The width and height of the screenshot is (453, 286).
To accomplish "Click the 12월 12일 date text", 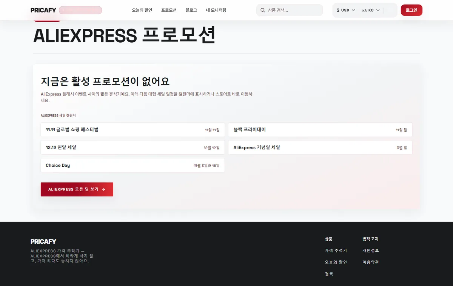I will coord(211,148).
